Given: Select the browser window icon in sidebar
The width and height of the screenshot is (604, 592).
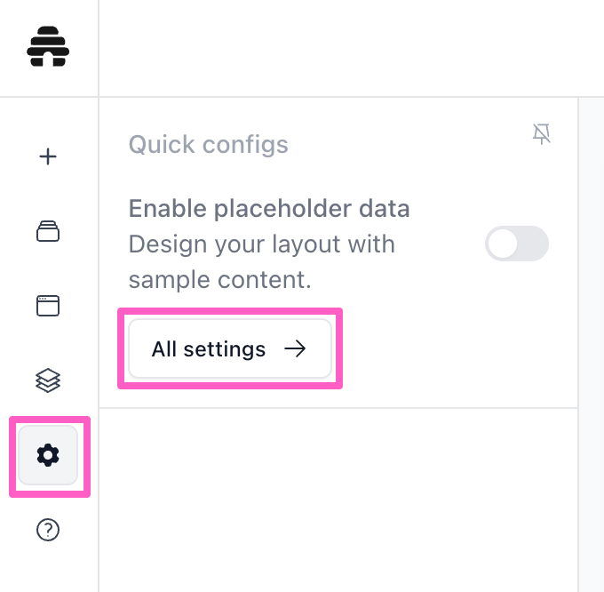Looking at the screenshot, I should (48, 306).
